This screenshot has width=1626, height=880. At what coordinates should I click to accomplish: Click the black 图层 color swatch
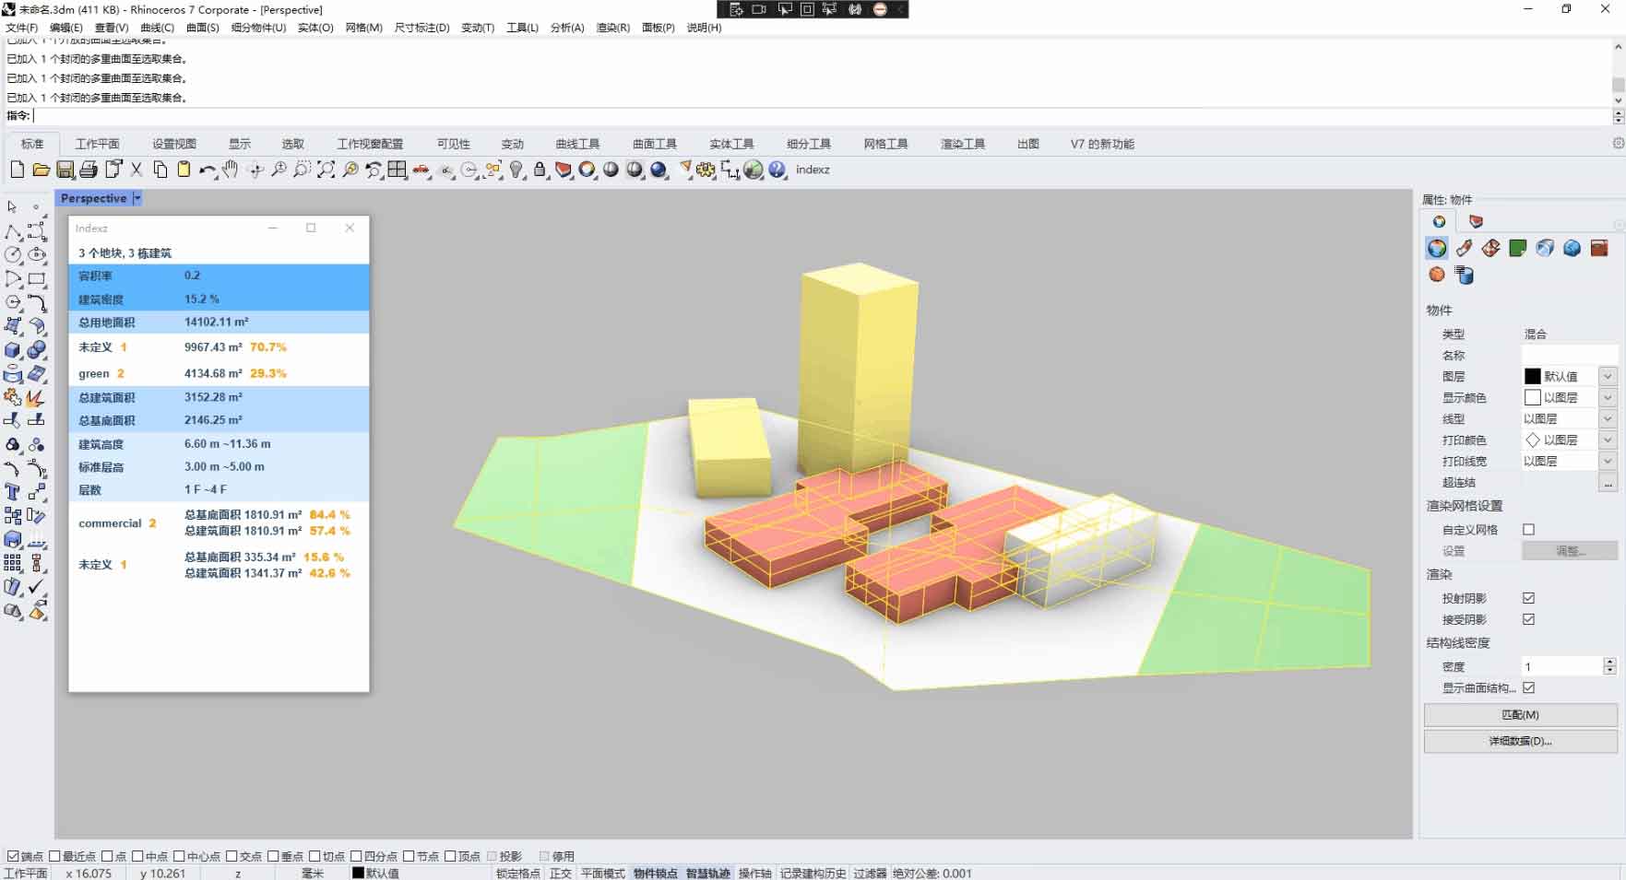[x=1532, y=376]
